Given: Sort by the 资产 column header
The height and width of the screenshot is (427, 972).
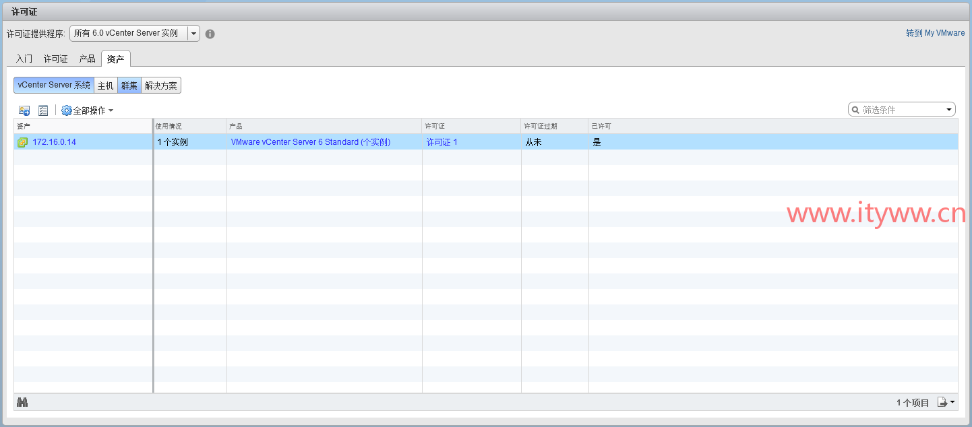Looking at the screenshot, I should [84, 126].
